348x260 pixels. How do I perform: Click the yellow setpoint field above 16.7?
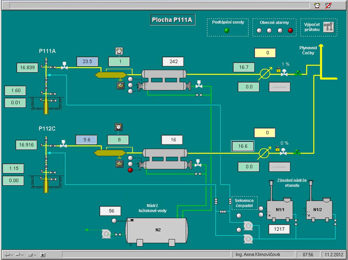pos(265,53)
